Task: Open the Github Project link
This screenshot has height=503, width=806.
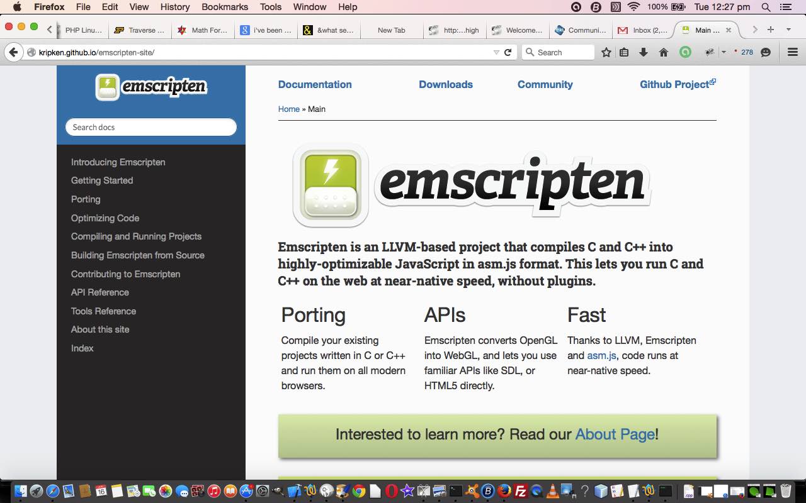Action: [x=678, y=84]
